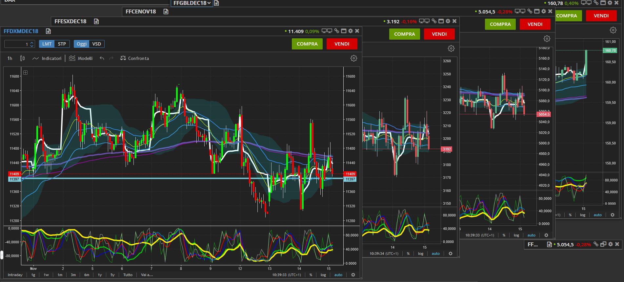Expand the left side panel handle
Image resolution: width=624 pixels, height=282 pixels.
(1, 255)
